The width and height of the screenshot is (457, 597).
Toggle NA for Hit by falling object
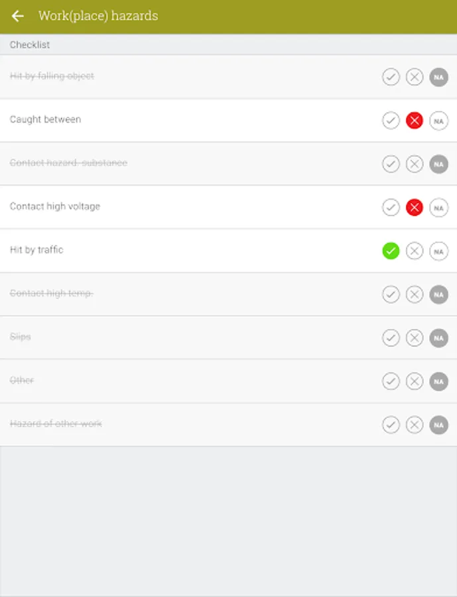[x=438, y=77]
